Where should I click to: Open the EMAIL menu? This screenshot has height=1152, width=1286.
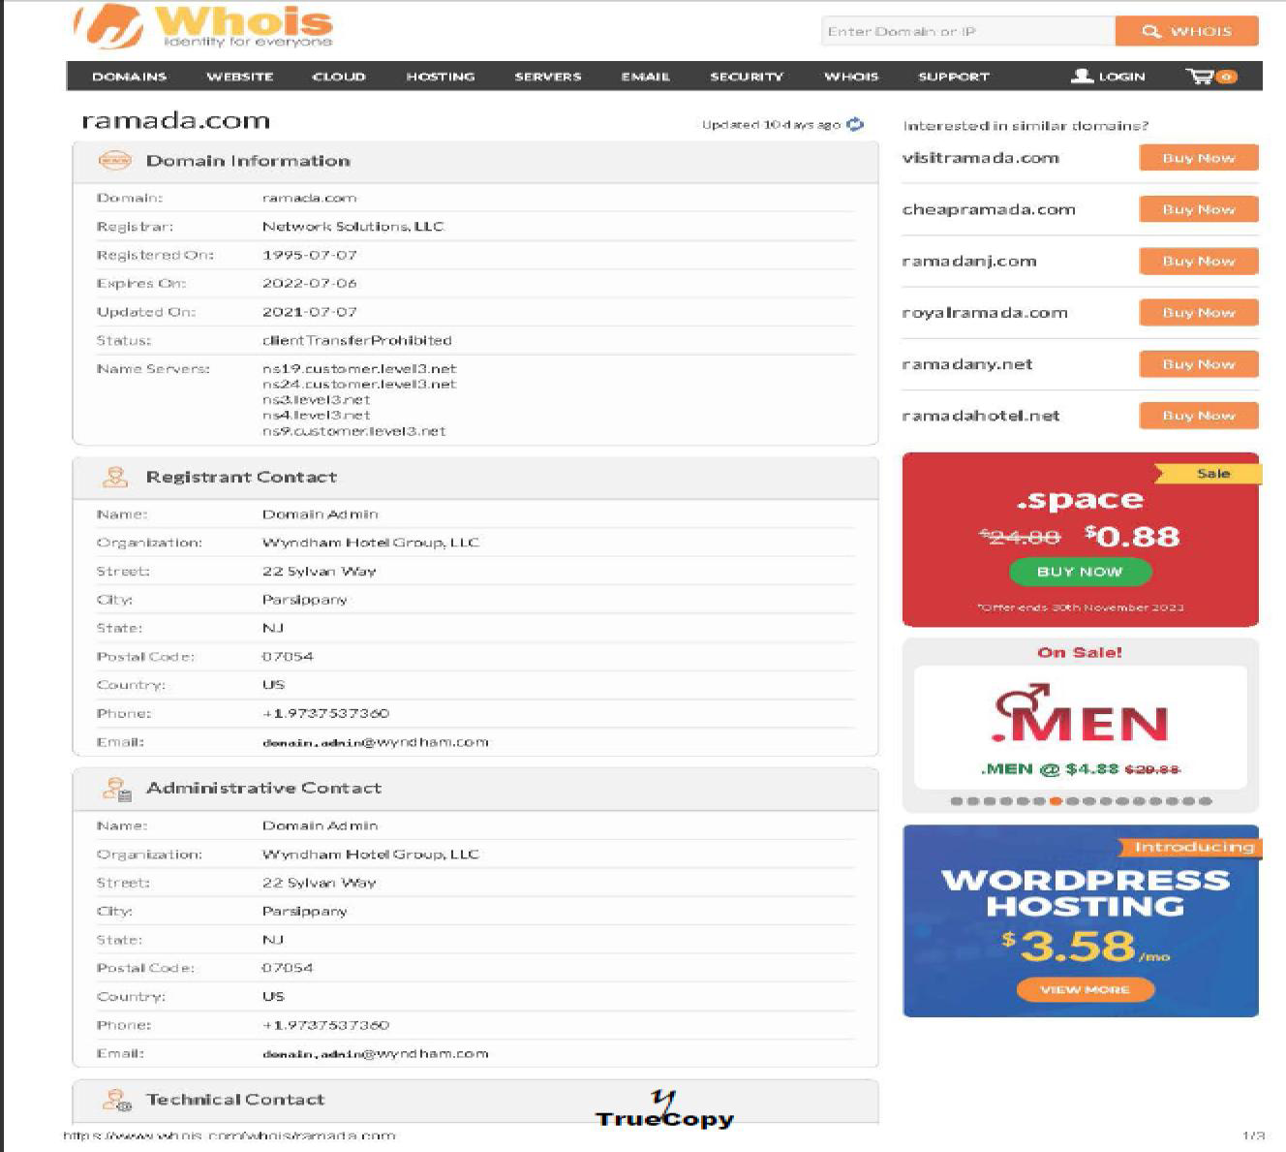tap(646, 77)
